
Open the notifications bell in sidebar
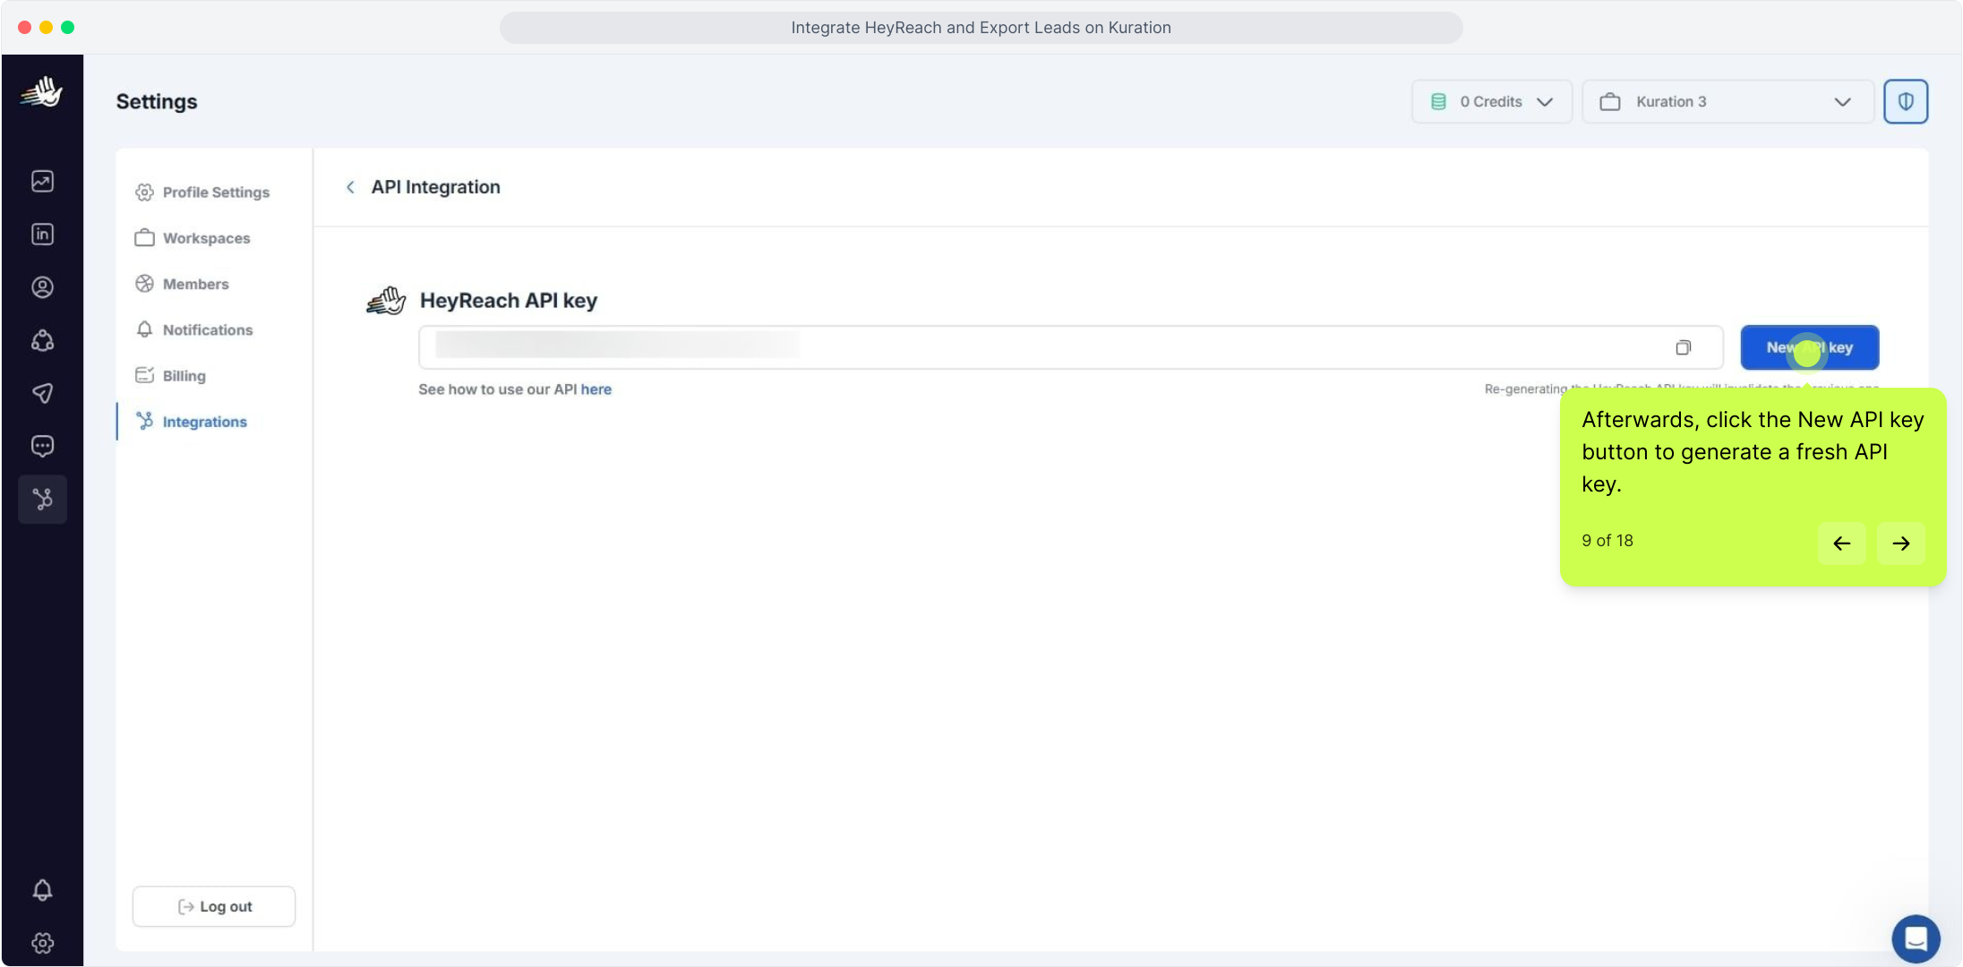pyautogui.click(x=42, y=890)
